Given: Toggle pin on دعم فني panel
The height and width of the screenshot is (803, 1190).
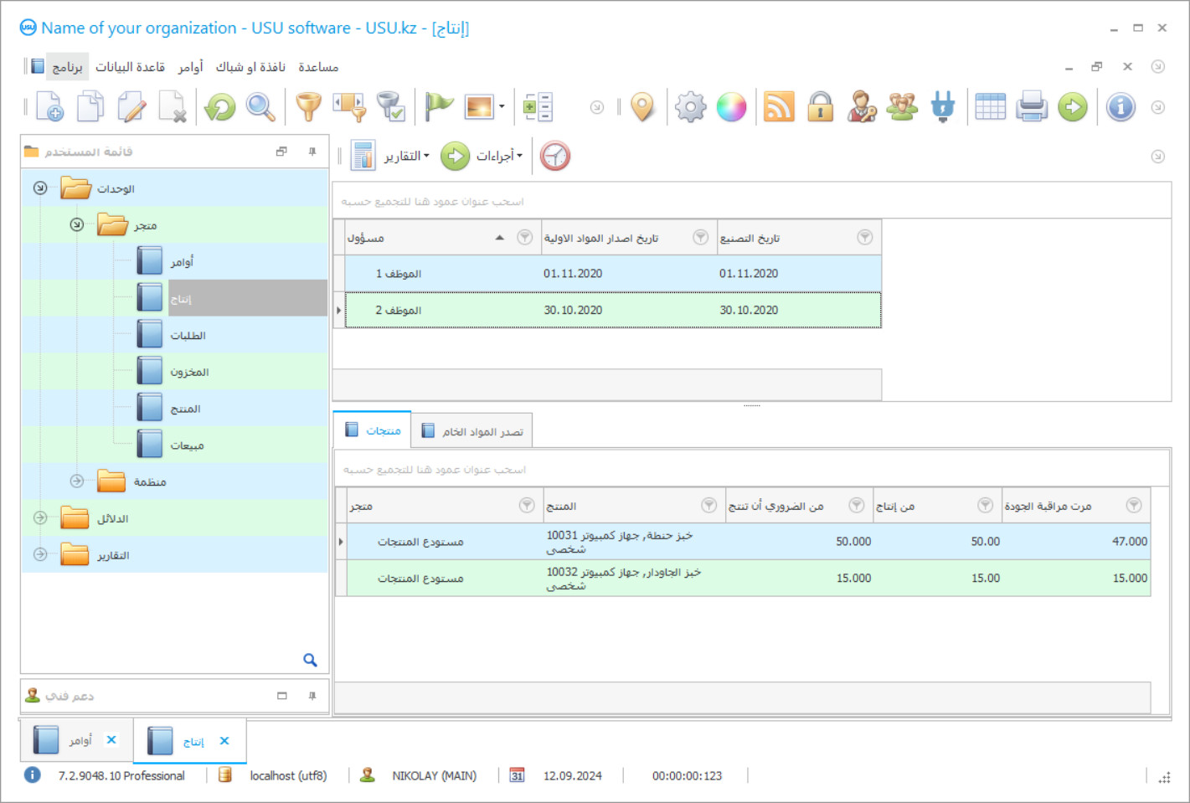Looking at the screenshot, I should pos(312,696).
